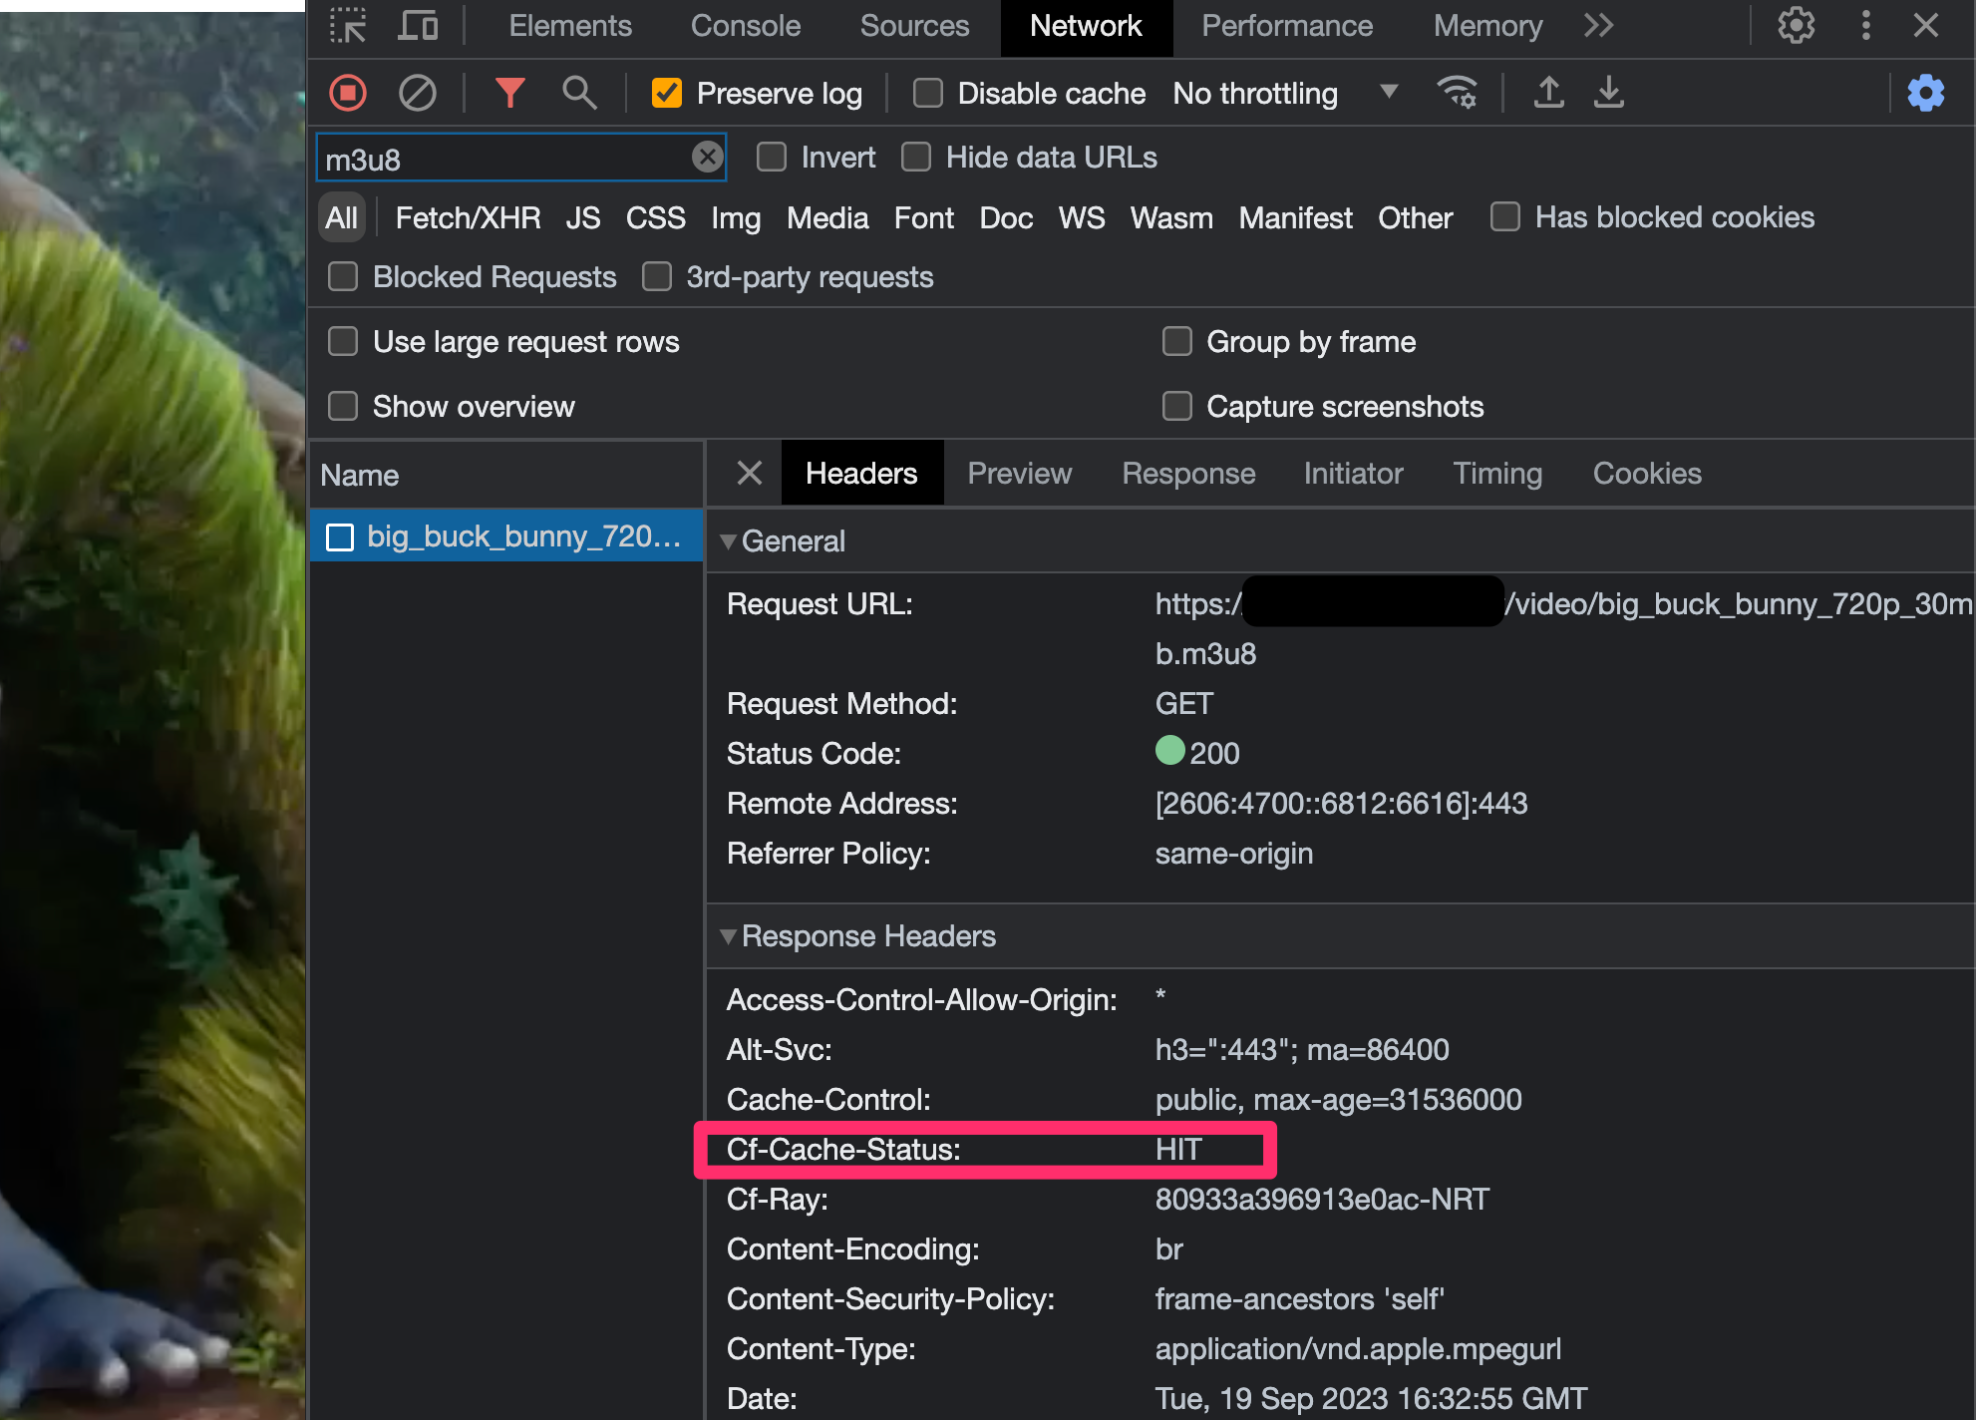Click the export HAR download icon
The width and height of the screenshot is (1976, 1420).
[x=1608, y=93]
